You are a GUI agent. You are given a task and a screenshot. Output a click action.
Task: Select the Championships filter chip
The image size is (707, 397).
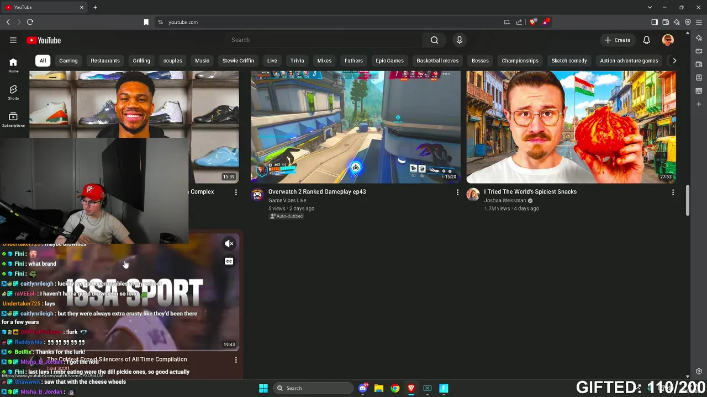pos(520,61)
